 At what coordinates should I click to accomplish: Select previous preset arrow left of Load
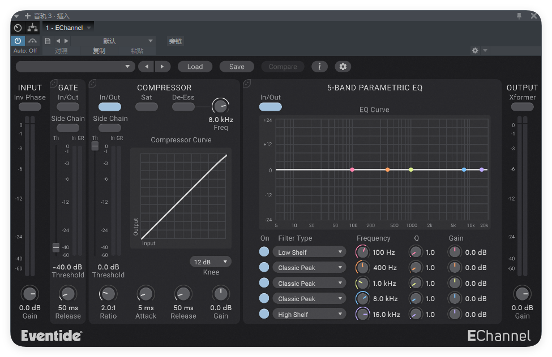pyautogui.click(x=147, y=67)
